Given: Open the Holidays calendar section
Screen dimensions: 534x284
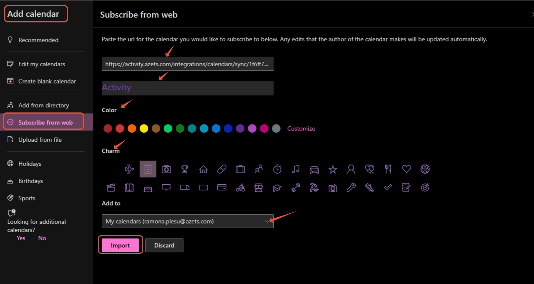Looking at the screenshot, I should point(29,164).
